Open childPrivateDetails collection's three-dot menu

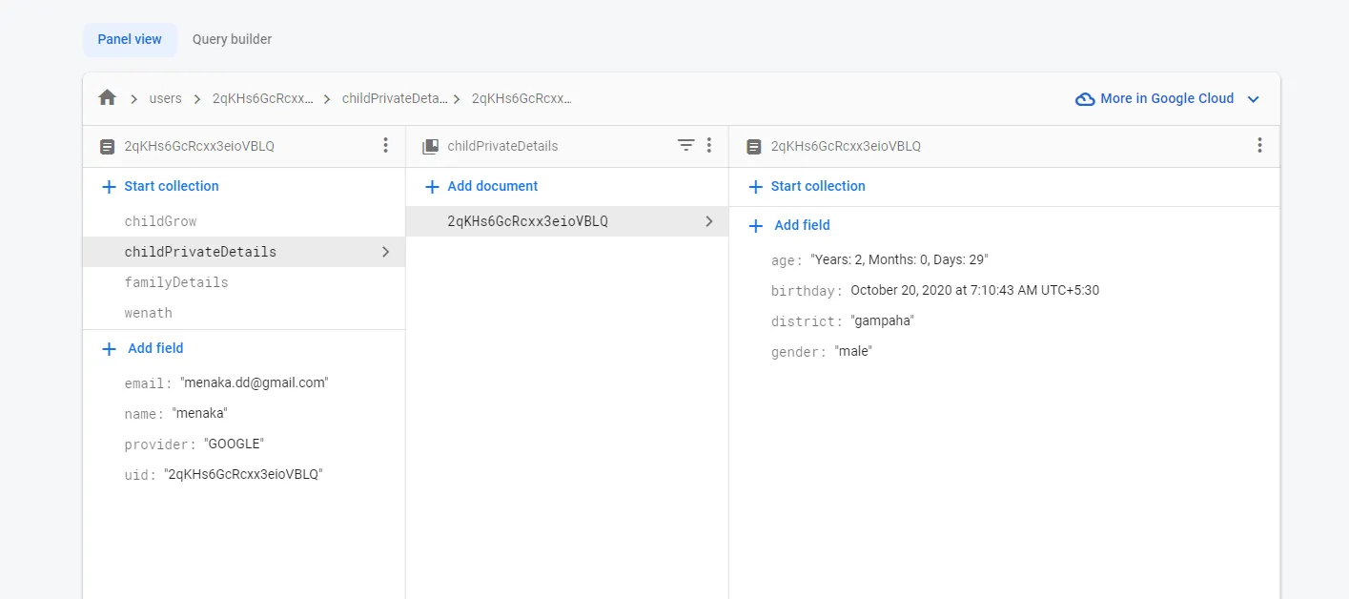[709, 146]
